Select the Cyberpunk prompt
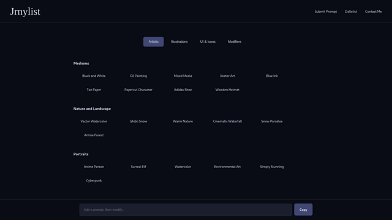 94,180
